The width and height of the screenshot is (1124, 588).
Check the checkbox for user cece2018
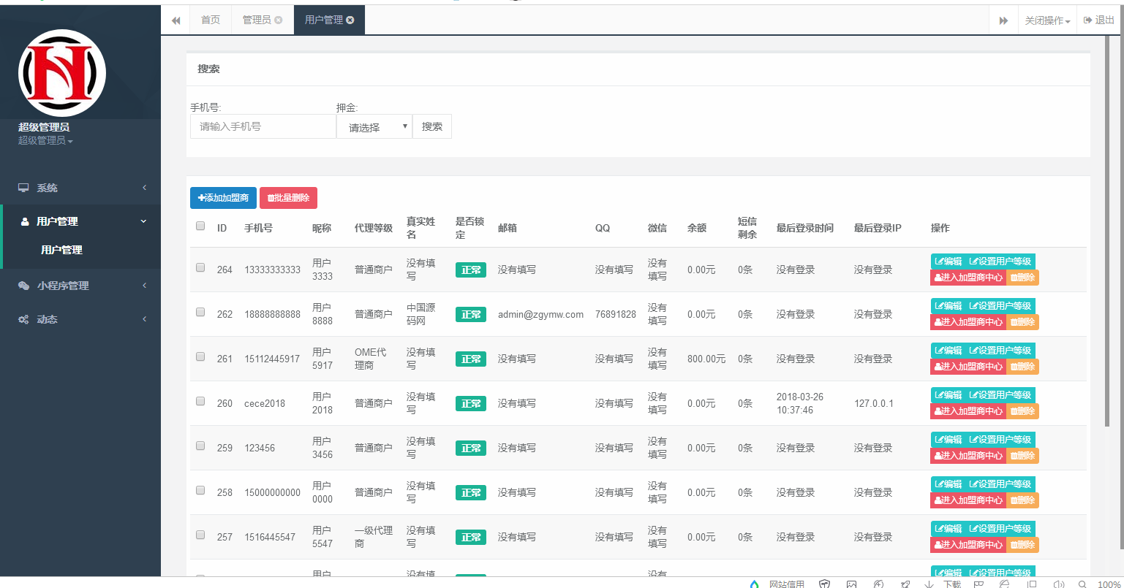pos(200,401)
